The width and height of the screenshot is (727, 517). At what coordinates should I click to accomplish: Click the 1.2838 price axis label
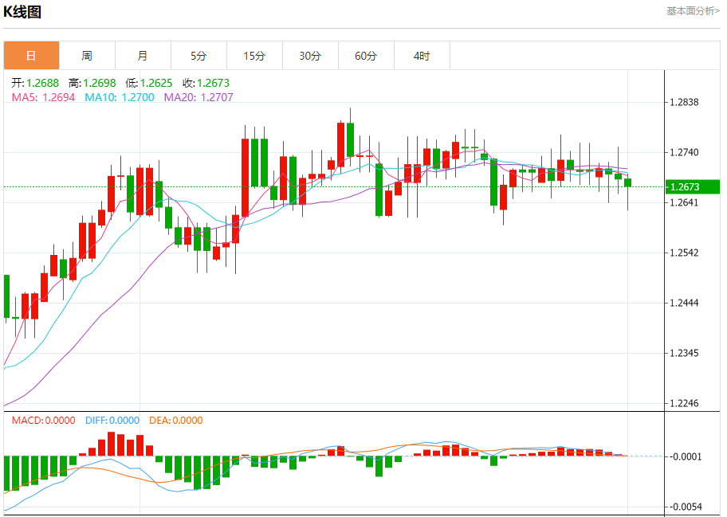pyautogui.click(x=684, y=103)
